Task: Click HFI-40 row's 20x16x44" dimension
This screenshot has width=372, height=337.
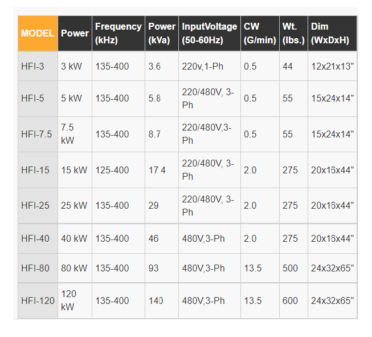Action: (x=332, y=238)
